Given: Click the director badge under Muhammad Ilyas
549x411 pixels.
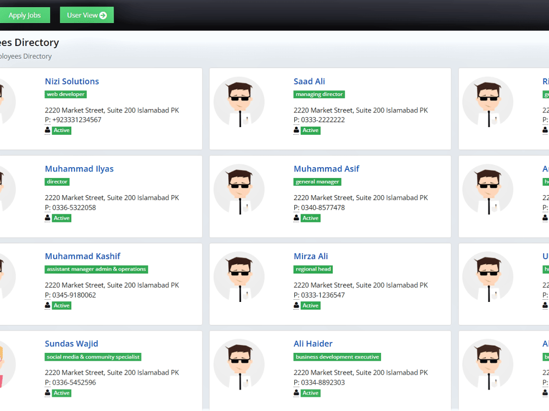Looking at the screenshot, I should tap(57, 182).
